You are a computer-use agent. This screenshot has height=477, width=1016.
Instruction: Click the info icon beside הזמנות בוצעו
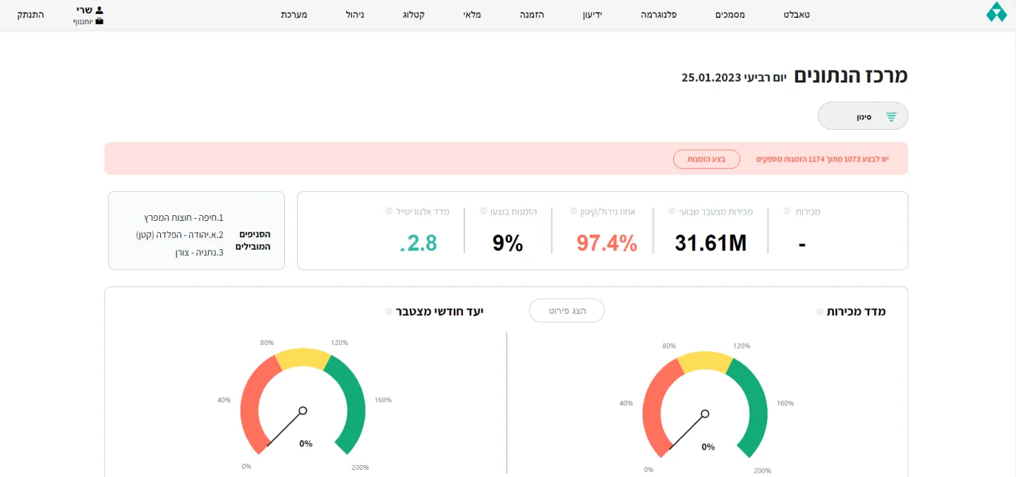483,211
